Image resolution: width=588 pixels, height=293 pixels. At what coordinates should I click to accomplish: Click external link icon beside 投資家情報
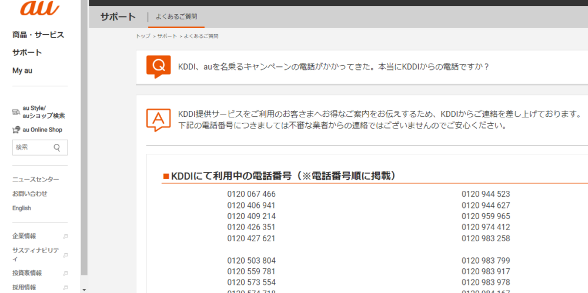(65, 273)
